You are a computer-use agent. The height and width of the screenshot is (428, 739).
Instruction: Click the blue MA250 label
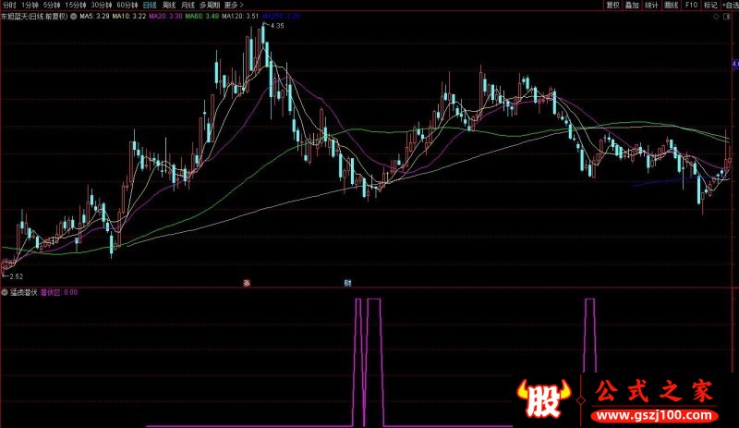pos(281,16)
